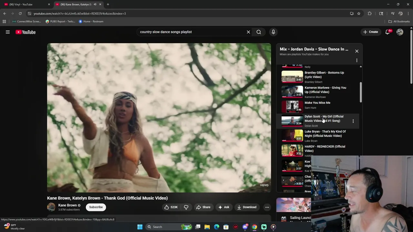
Task: Open ConnectWise Scree... bookmark
Action: click(27, 22)
